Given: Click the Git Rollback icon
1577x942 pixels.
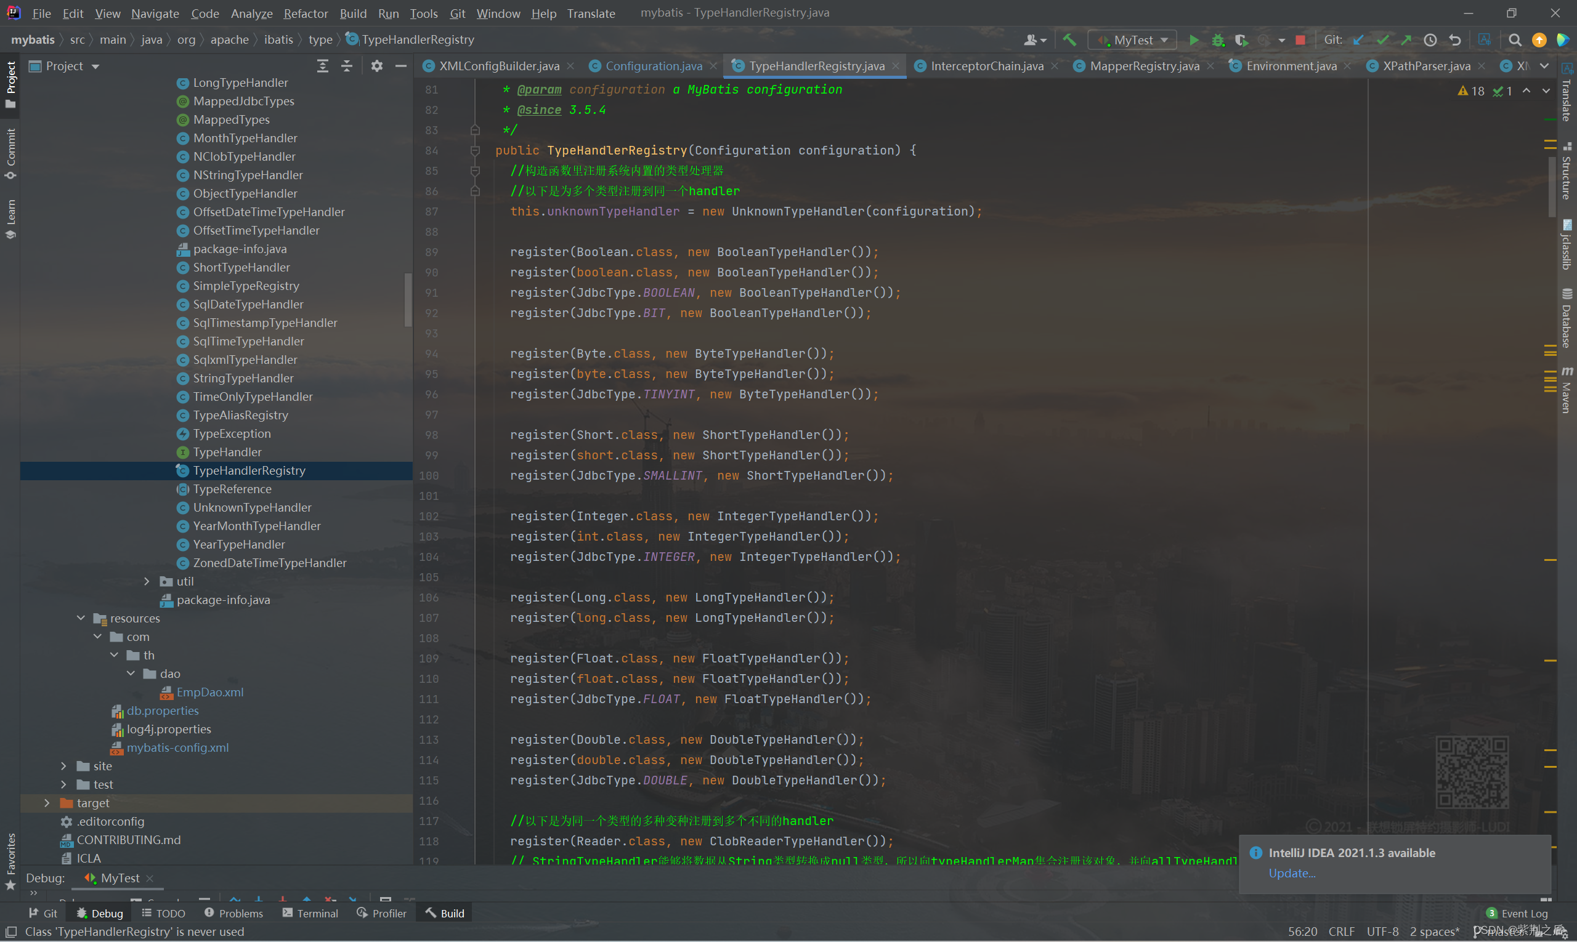Looking at the screenshot, I should tap(1454, 40).
